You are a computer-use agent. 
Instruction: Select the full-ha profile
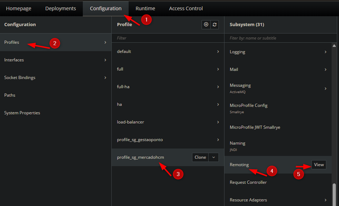tap(124, 87)
